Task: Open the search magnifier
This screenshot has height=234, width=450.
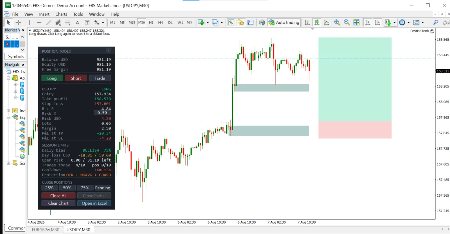Action: [436, 22]
